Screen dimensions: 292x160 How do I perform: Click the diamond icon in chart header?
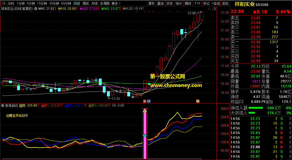pyautogui.click(x=209, y=9)
